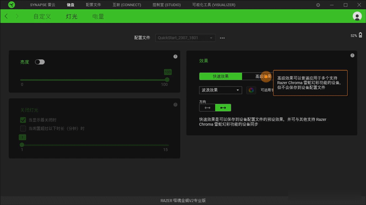Click the help icon in the 效果 panel

(x=352, y=55)
